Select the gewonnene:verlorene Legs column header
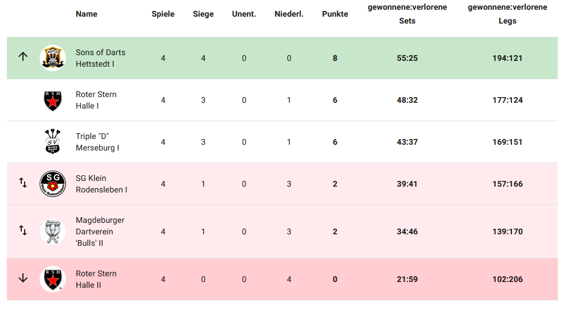This screenshot has width=567, height=309. tap(507, 14)
